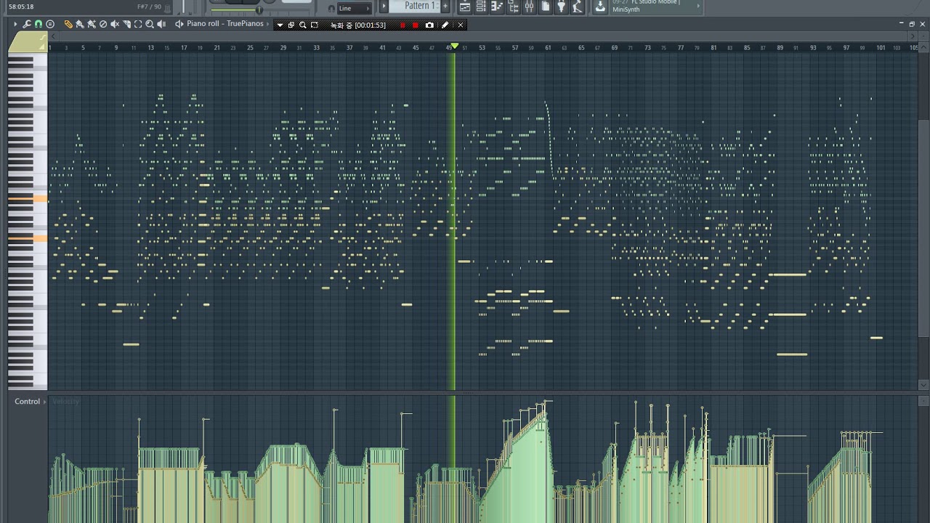Click the headphone icon beside Line dropdown
Image resolution: width=930 pixels, height=523 pixels.
331,9
